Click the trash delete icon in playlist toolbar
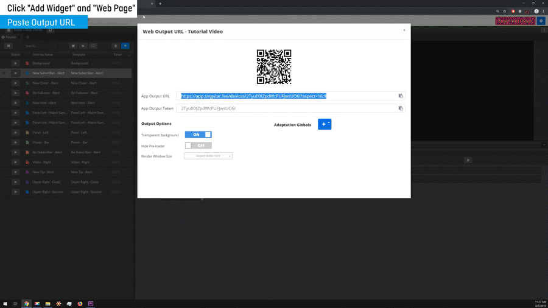The width and height of the screenshot is (548, 308). tap(116, 46)
